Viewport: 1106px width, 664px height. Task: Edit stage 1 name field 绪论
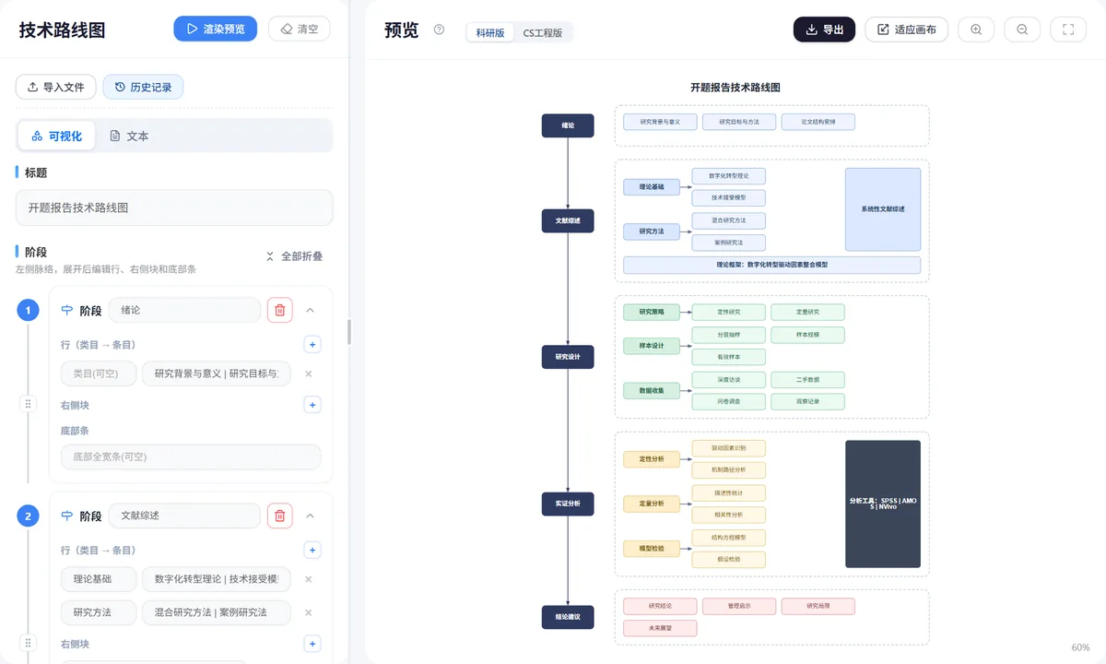(184, 310)
